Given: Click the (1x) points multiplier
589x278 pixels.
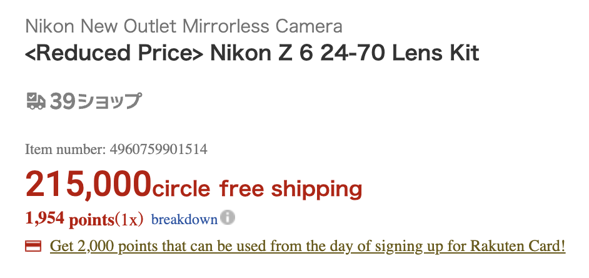Looking at the screenshot, I should [x=129, y=220].
